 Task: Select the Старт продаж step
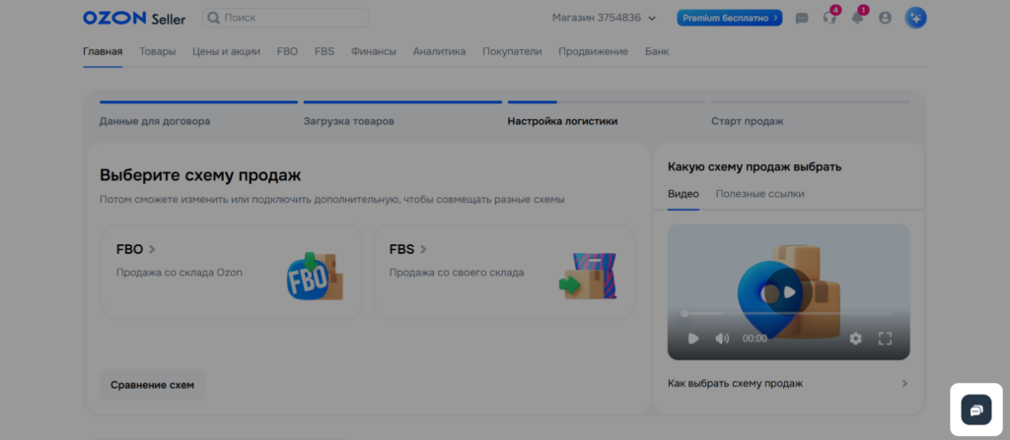(x=748, y=121)
